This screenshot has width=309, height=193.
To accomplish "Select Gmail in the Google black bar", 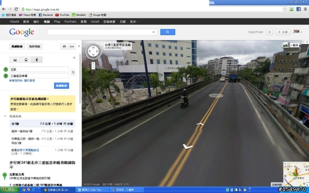I will (x=95, y=21).
